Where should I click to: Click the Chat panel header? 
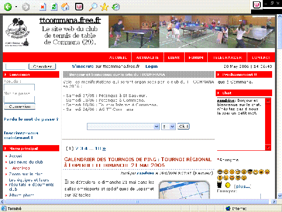pyautogui.click(x=244, y=93)
